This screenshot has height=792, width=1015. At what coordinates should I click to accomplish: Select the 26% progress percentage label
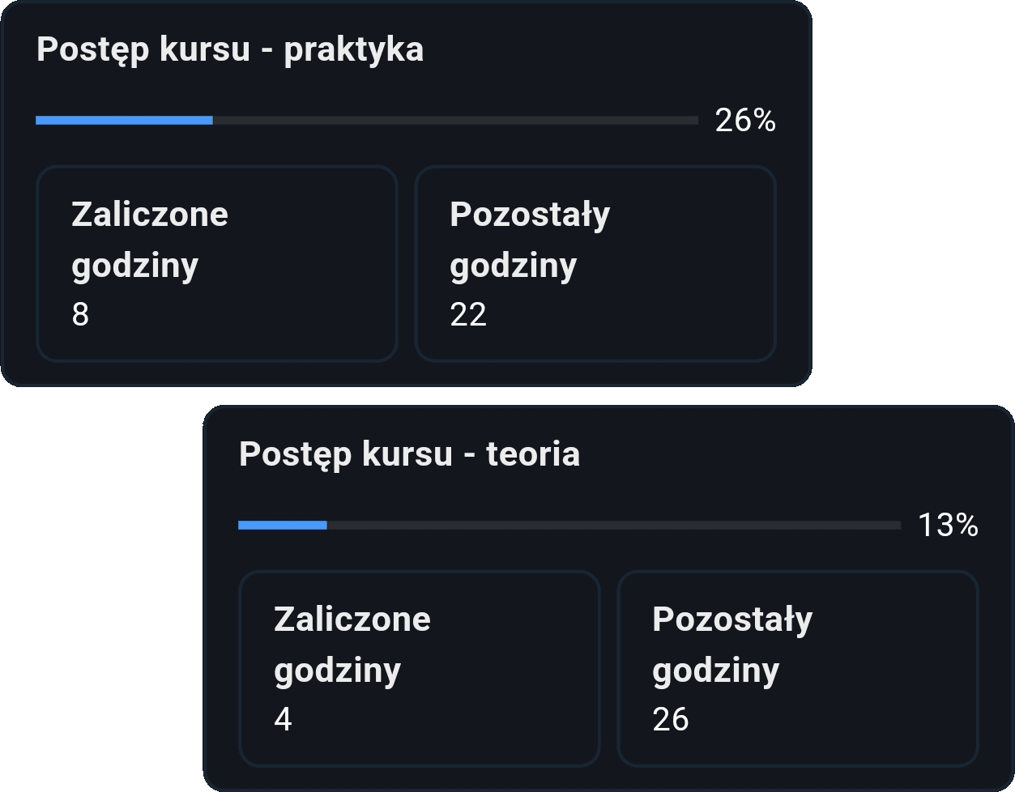coord(745,121)
